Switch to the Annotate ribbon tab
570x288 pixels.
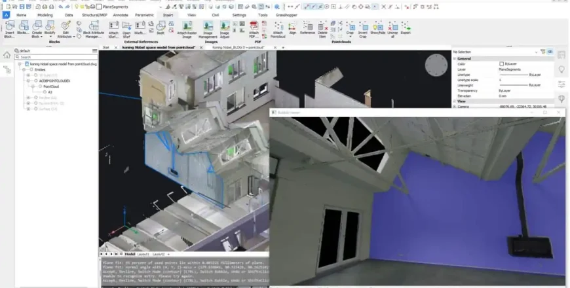point(121,14)
